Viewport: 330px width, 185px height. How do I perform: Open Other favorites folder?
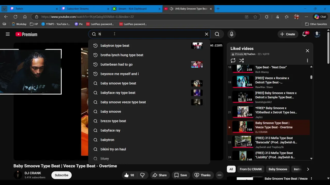point(316,24)
